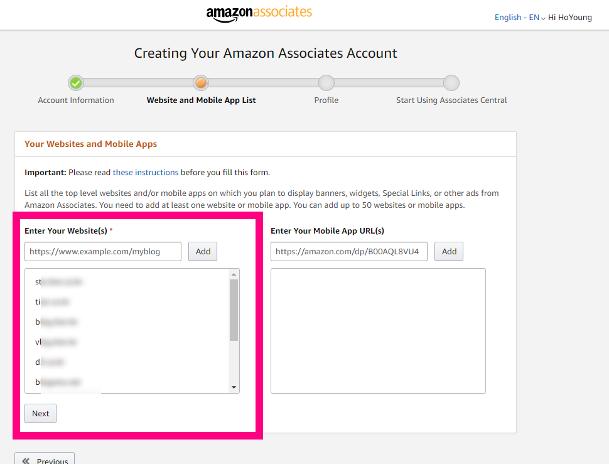Click the Your Websites and Mobile Apps heading
Screen dimensions: 609x464
[91, 144]
